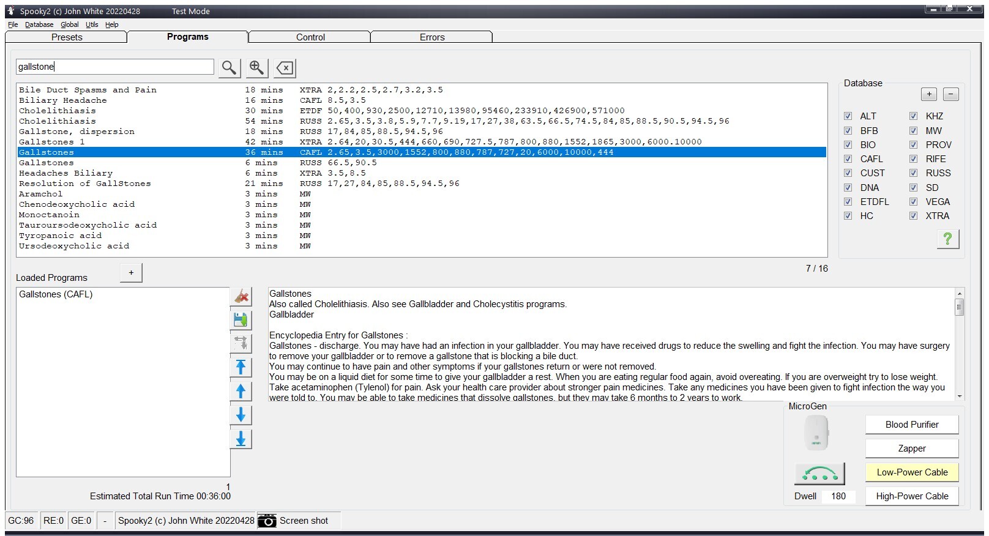Click the floppy disk save icon
989x536 pixels.
241,320
